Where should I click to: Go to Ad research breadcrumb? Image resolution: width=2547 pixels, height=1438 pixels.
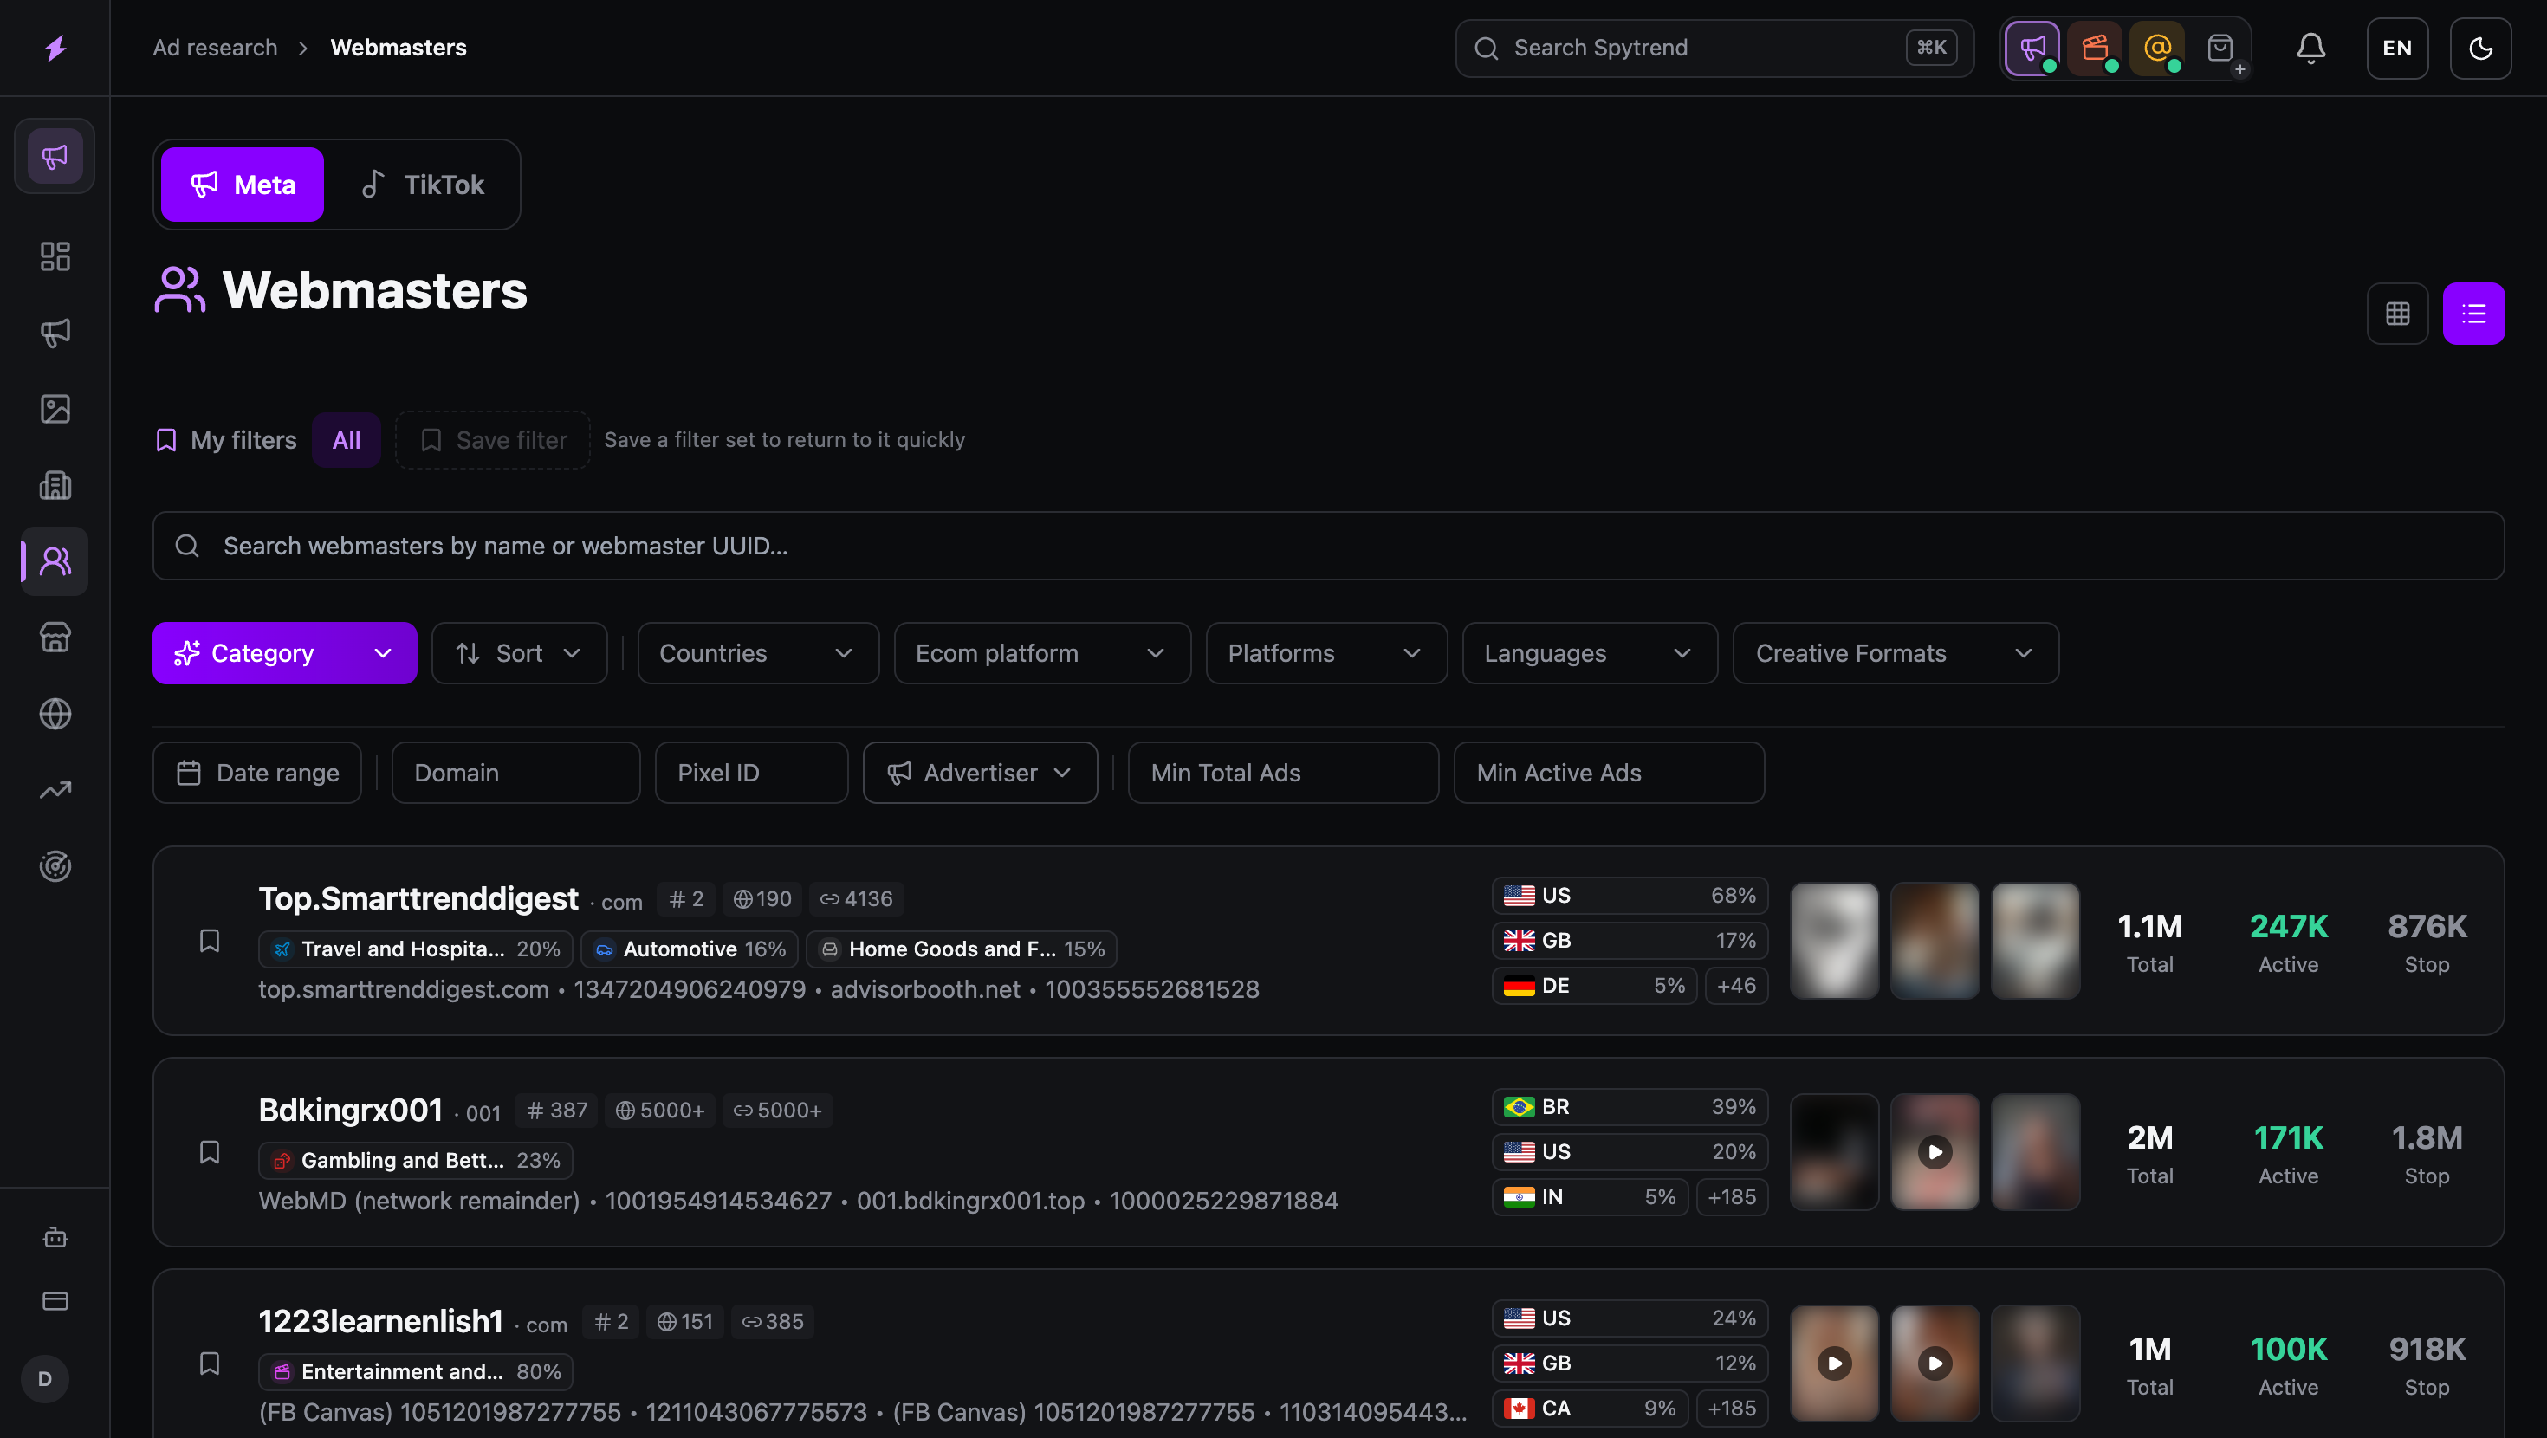(216, 48)
